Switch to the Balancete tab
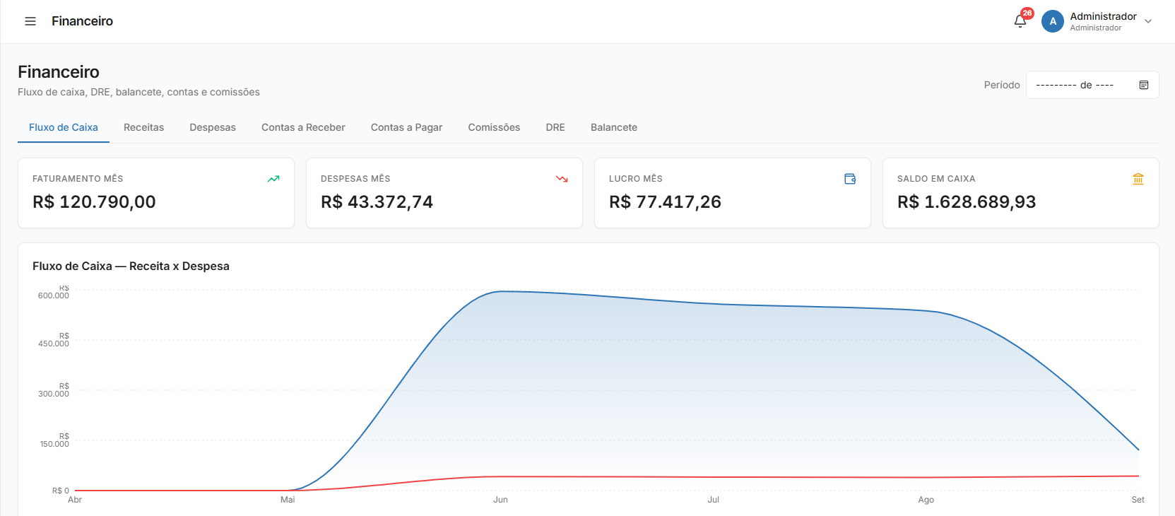Viewport: 1175px width, 516px height. 614,127
